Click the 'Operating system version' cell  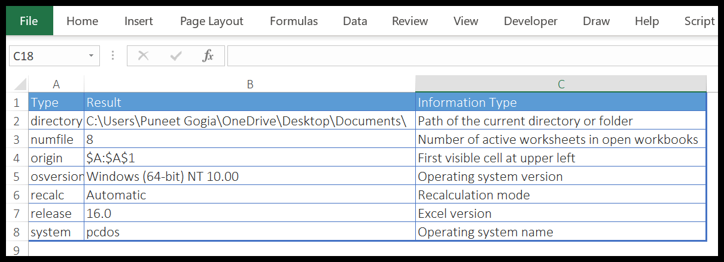(x=561, y=176)
